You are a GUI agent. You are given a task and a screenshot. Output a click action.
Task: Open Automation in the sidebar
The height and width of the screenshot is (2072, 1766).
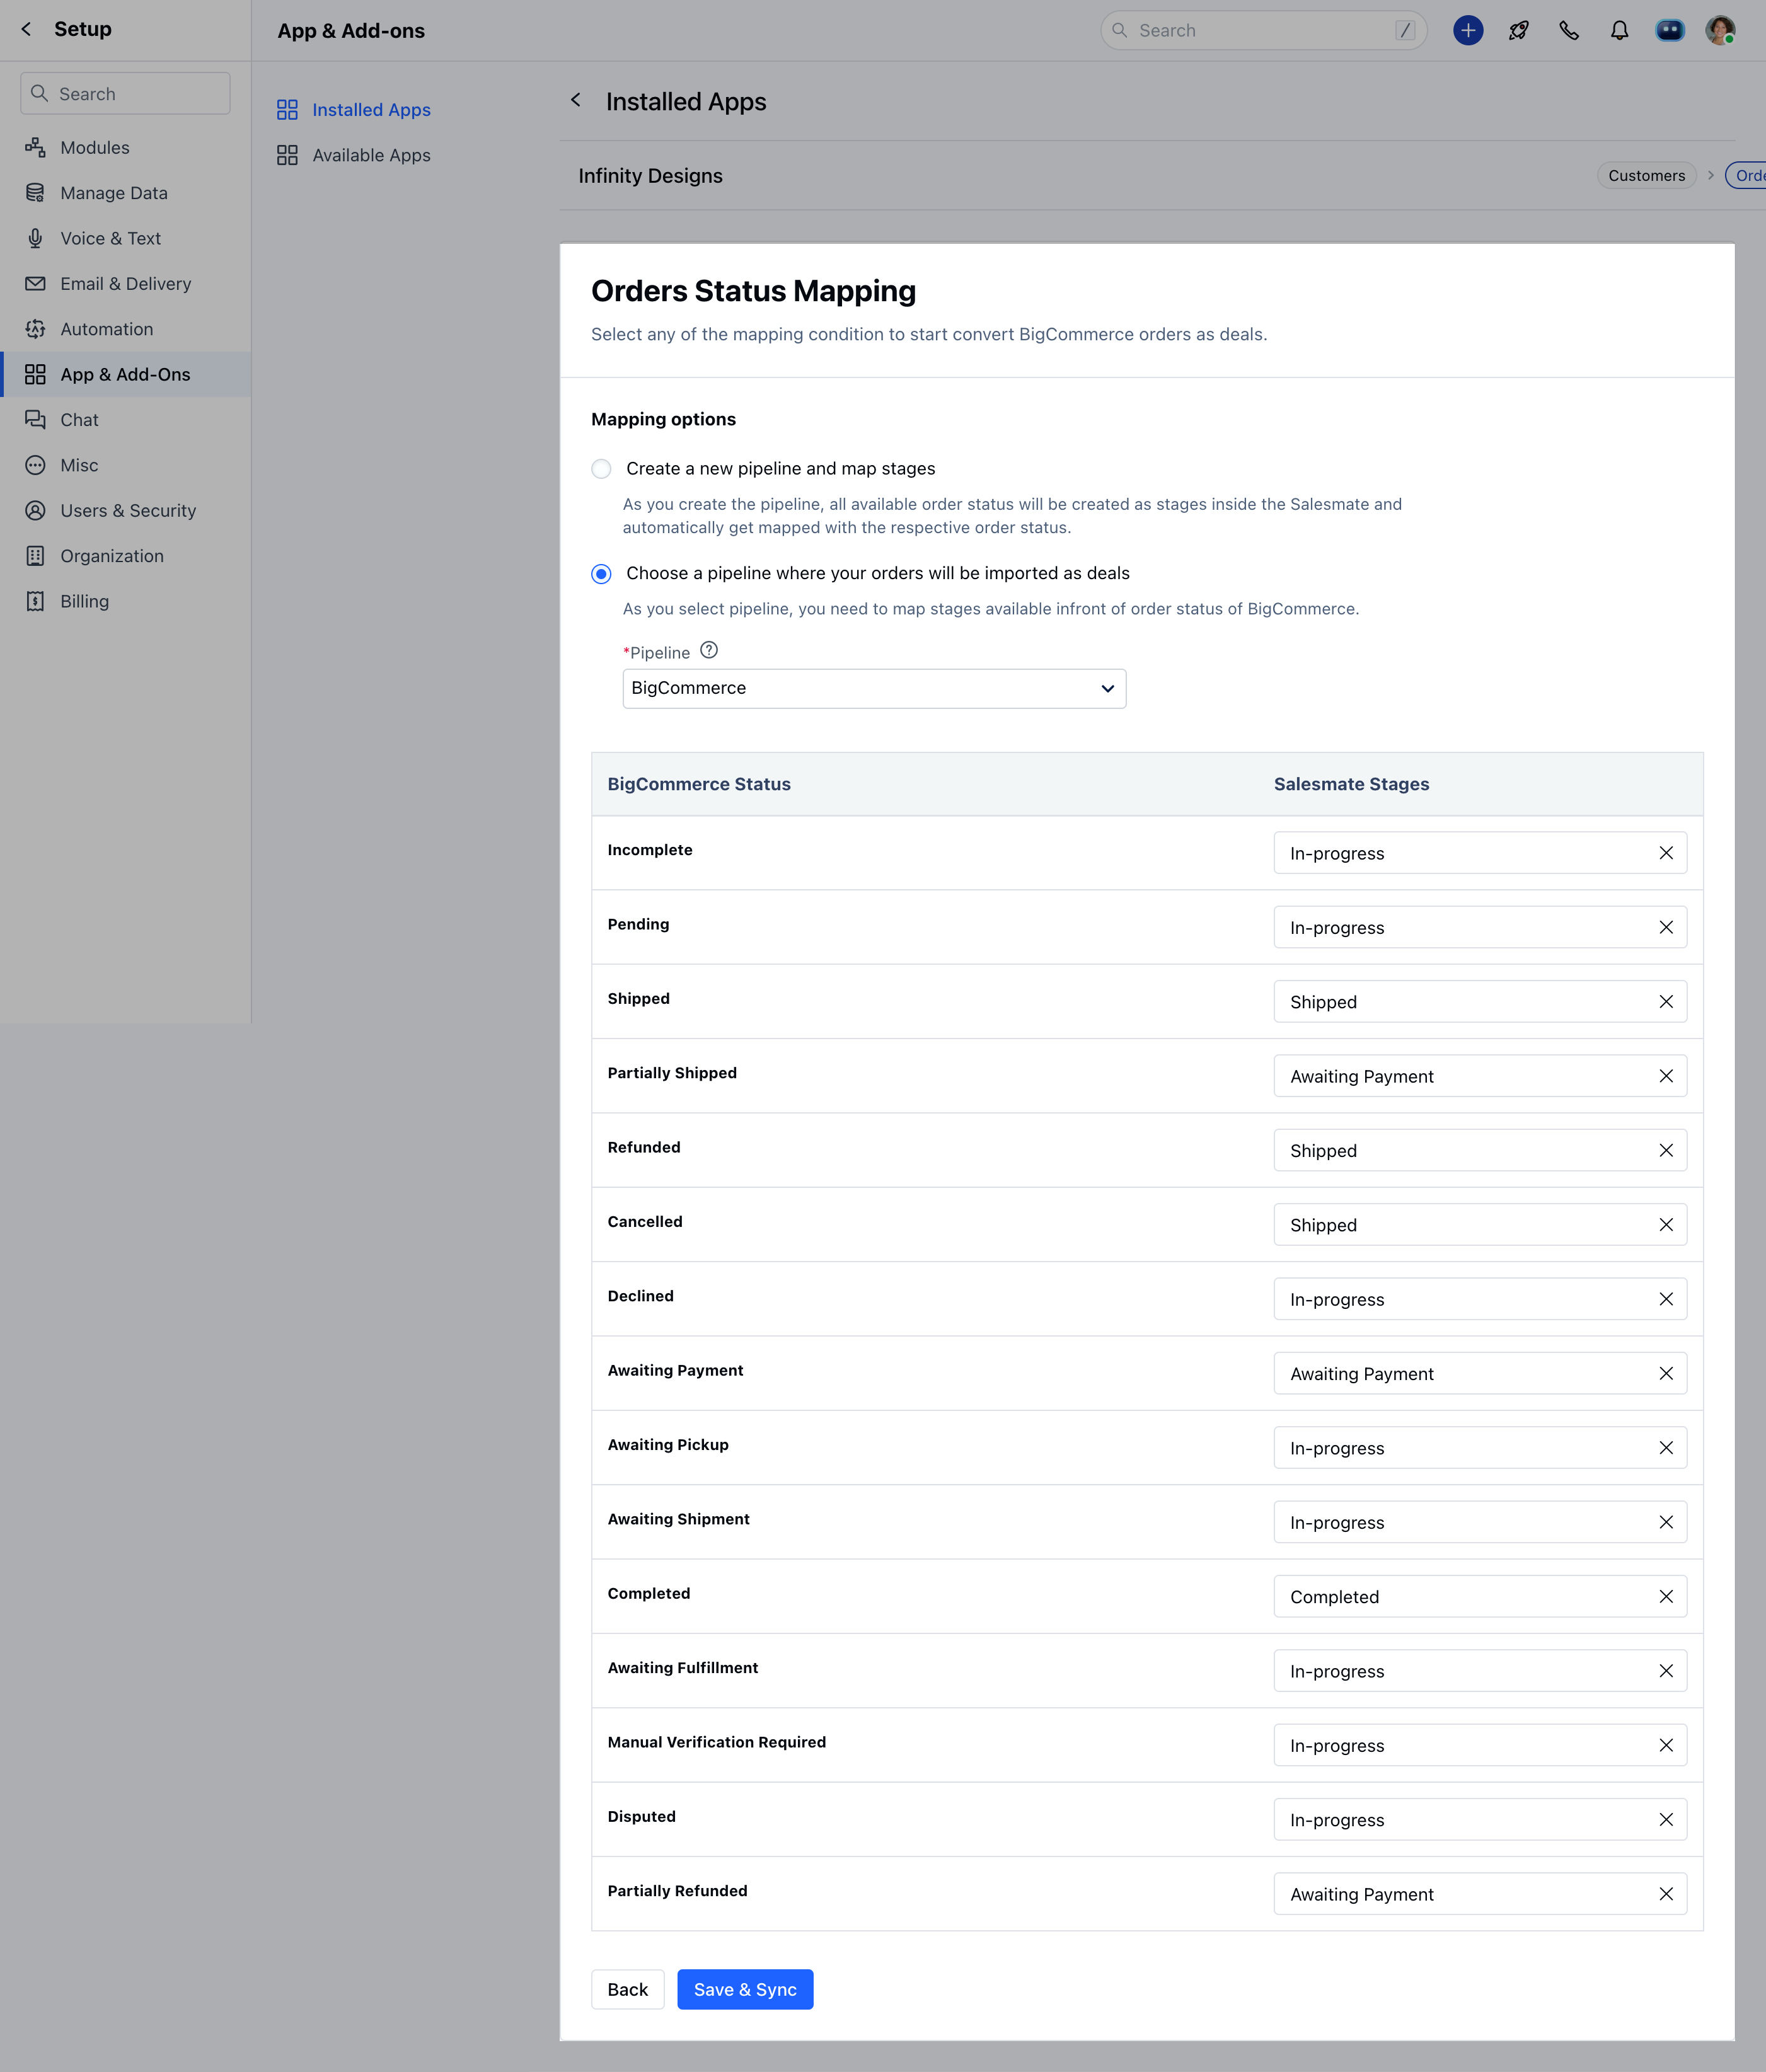[125, 329]
